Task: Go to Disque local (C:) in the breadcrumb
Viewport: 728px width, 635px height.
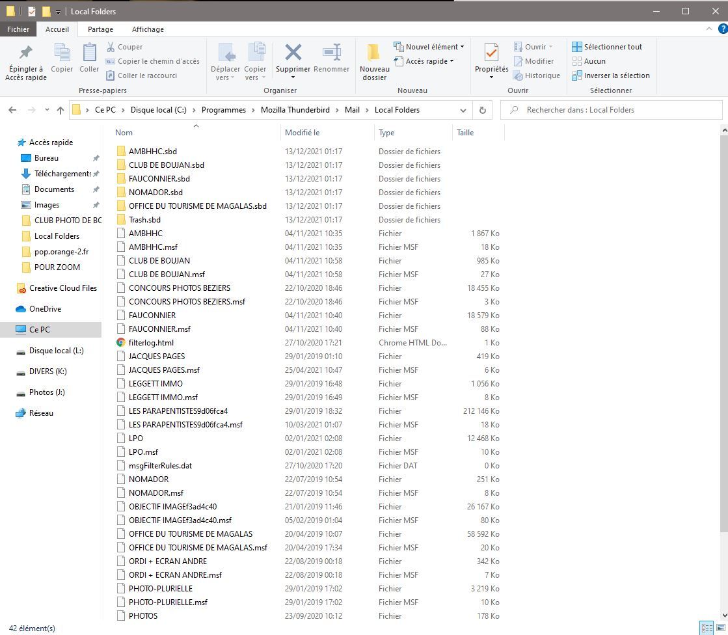Action: 158,110
